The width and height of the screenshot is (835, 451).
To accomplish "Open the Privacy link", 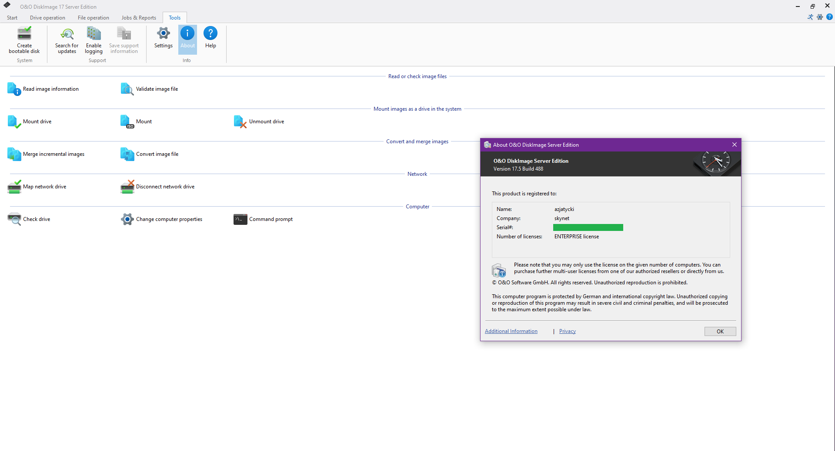I will click(x=567, y=331).
